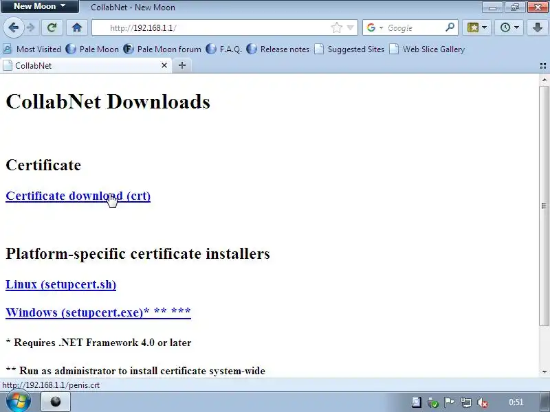Image resolution: width=550 pixels, height=412 pixels.
Task: Show all tabs grid icon
Action: coord(542,66)
